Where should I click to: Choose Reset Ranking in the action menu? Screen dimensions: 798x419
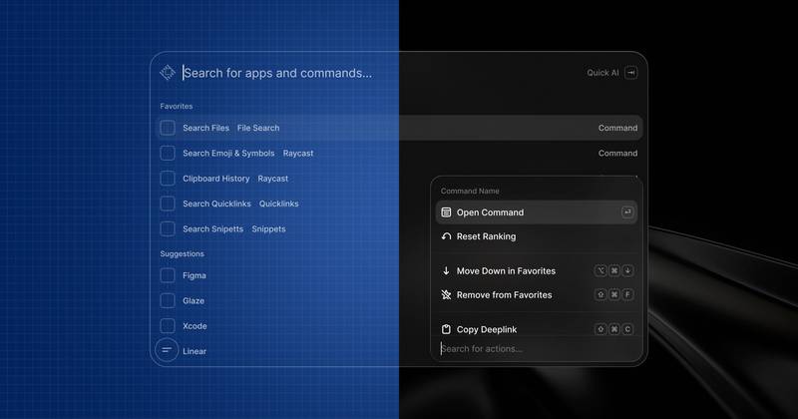click(537, 236)
